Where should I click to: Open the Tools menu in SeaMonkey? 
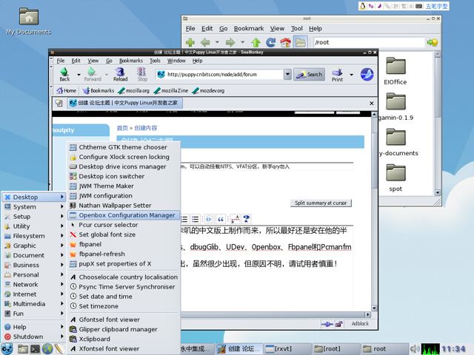coord(155,61)
